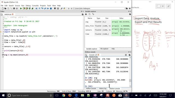175x98 pixels.
Task: Open Windows Start menu
Action: pyautogui.click(x=3, y=95)
